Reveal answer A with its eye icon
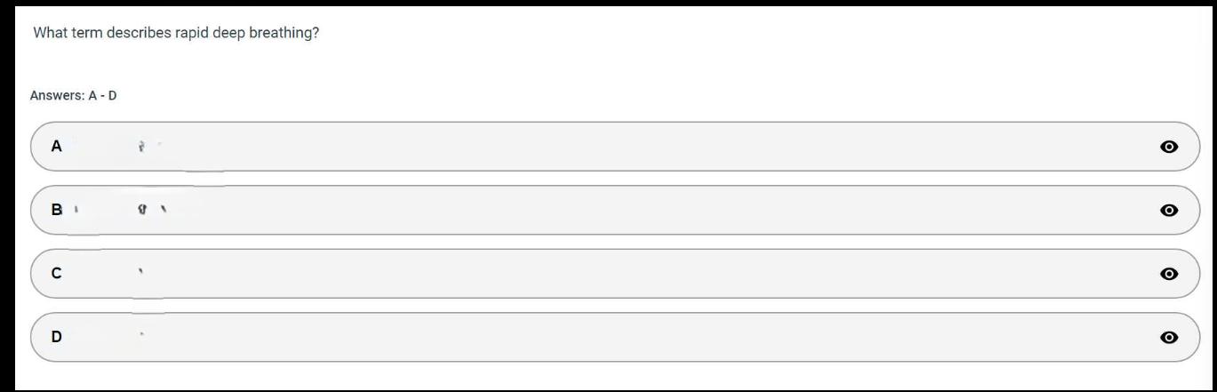Image resolution: width=1217 pixels, height=392 pixels. [1169, 147]
